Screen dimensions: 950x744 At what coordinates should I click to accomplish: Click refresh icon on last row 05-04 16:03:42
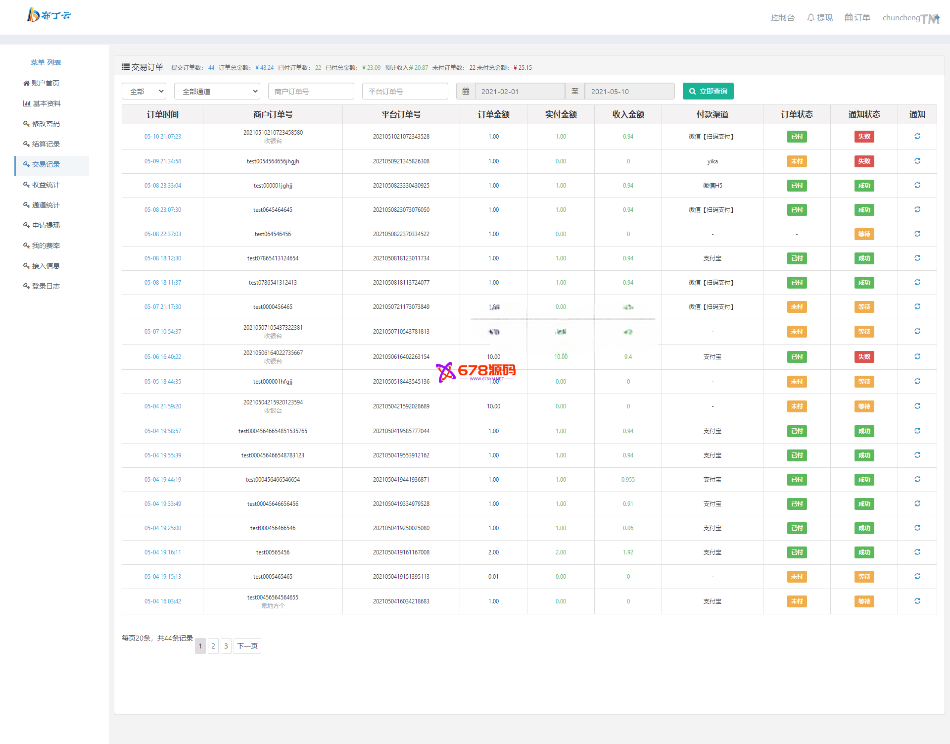(x=917, y=601)
